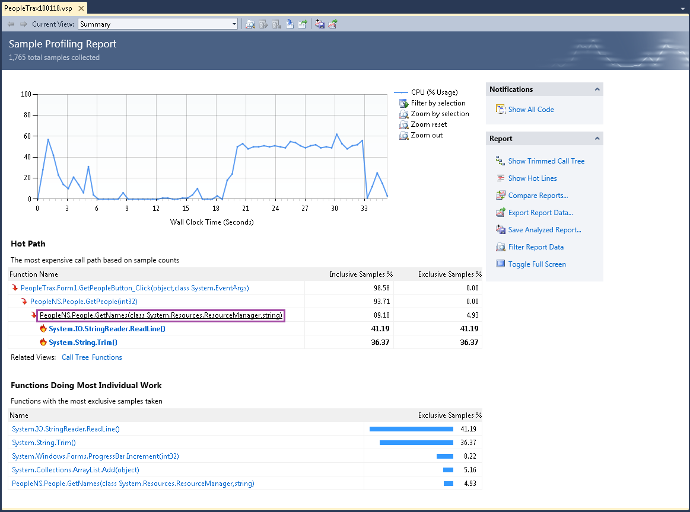Click the Show Hot Lines icon
Image resolution: width=690 pixels, height=512 pixels.
point(500,178)
